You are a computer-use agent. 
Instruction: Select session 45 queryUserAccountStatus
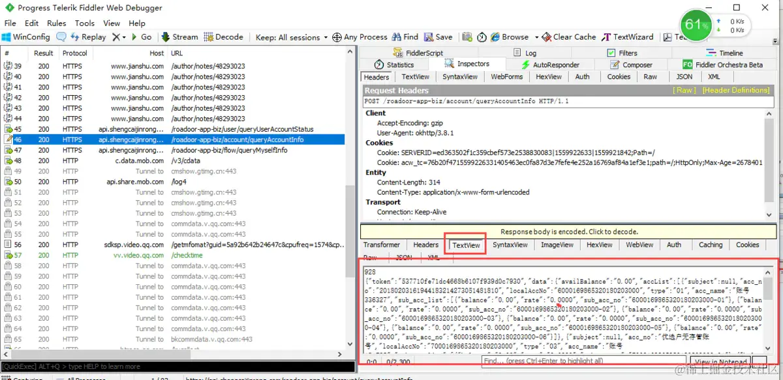[173, 129]
